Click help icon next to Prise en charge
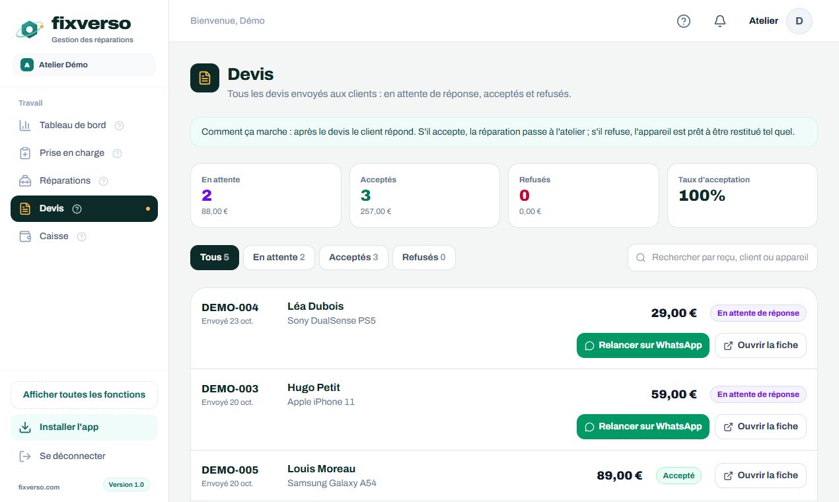 (x=117, y=153)
